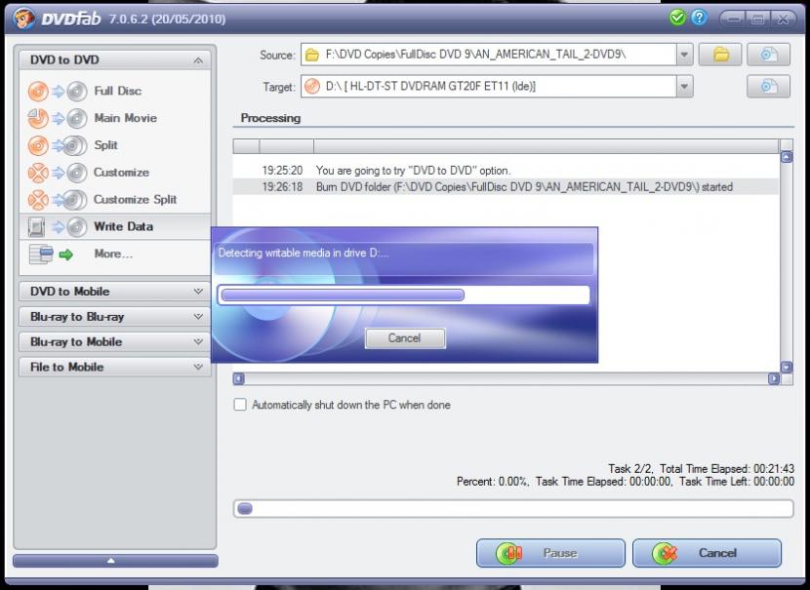Screen dimensions: 810x590
Task: Expand the File to Mobile section
Action: coord(115,367)
